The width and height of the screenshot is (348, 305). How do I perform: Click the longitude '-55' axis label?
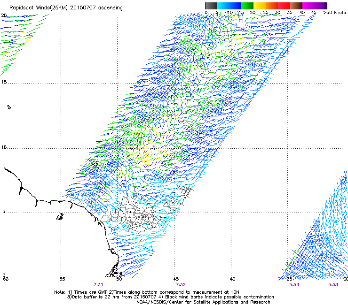click(61, 279)
